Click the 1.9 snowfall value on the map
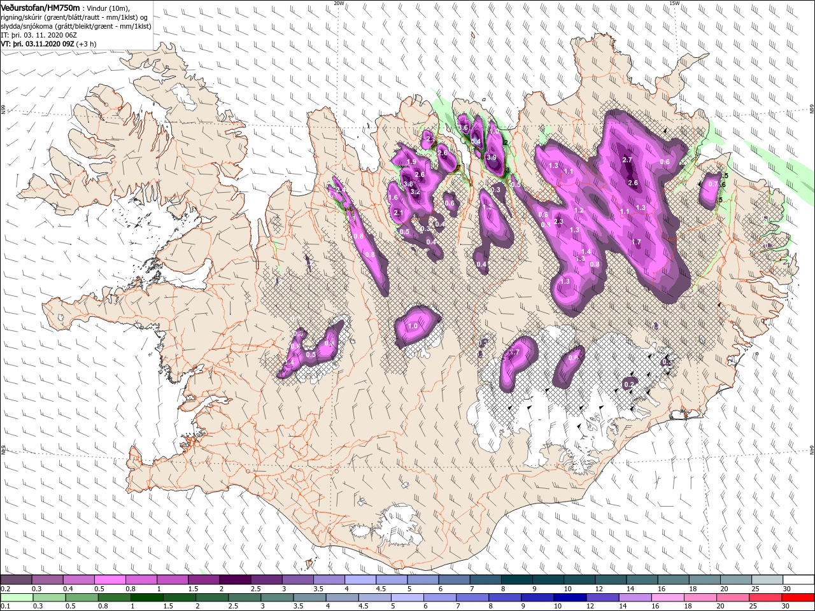The width and height of the screenshot is (815, 611). click(411, 162)
